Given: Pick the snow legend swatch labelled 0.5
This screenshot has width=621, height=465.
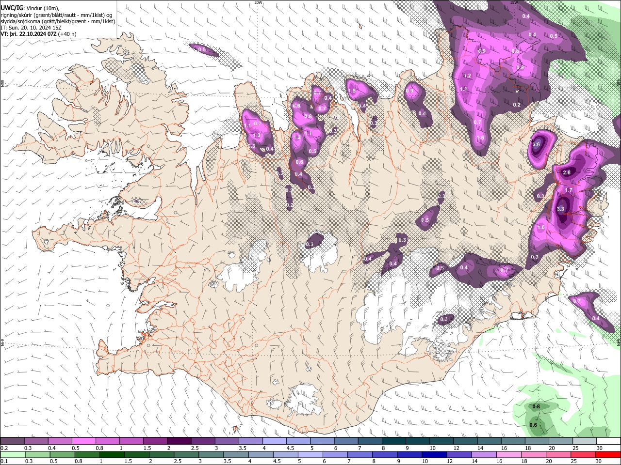Looking at the screenshot, I should tap(83, 441).
